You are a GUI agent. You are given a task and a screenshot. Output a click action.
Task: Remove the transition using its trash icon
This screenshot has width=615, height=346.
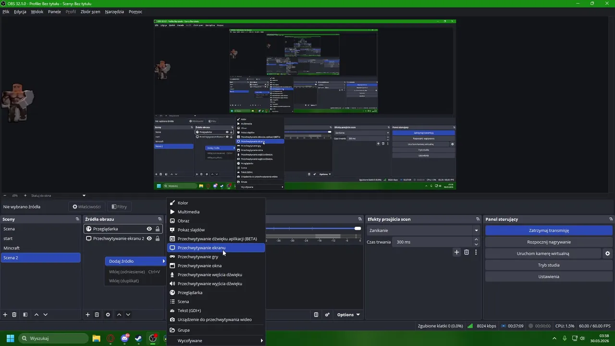pyautogui.click(x=467, y=252)
